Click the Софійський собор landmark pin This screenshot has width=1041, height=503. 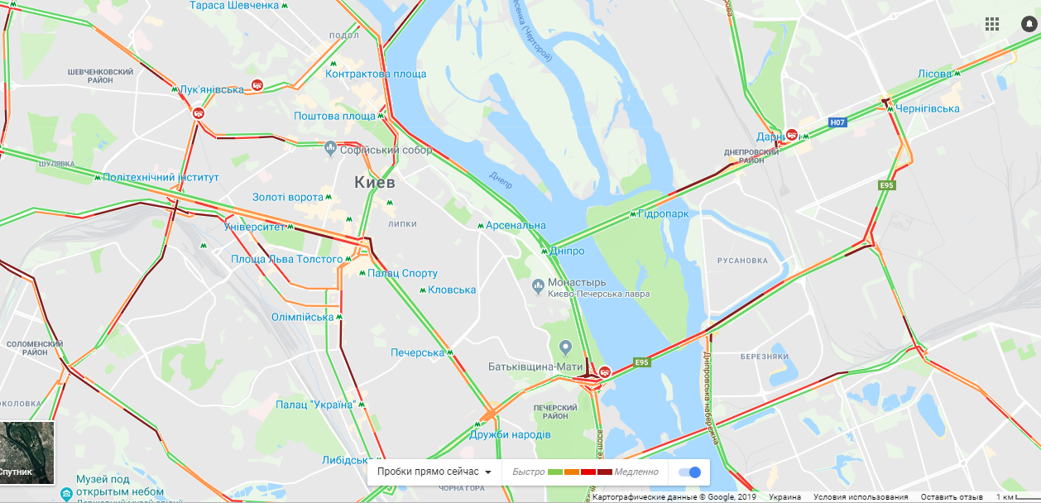pos(331,149)
